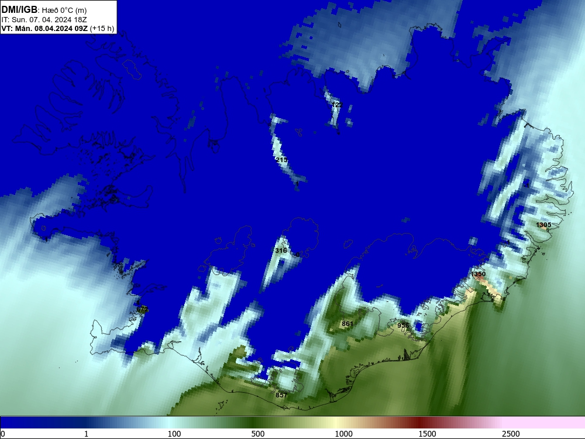Click the 122 value label on map
The height and width of the screenshot is (439, 585).
337,105
